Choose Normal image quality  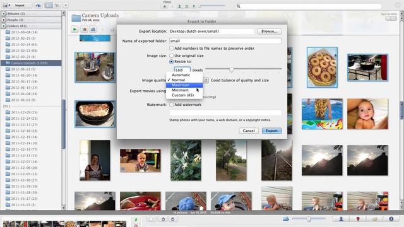pos(184,80)
